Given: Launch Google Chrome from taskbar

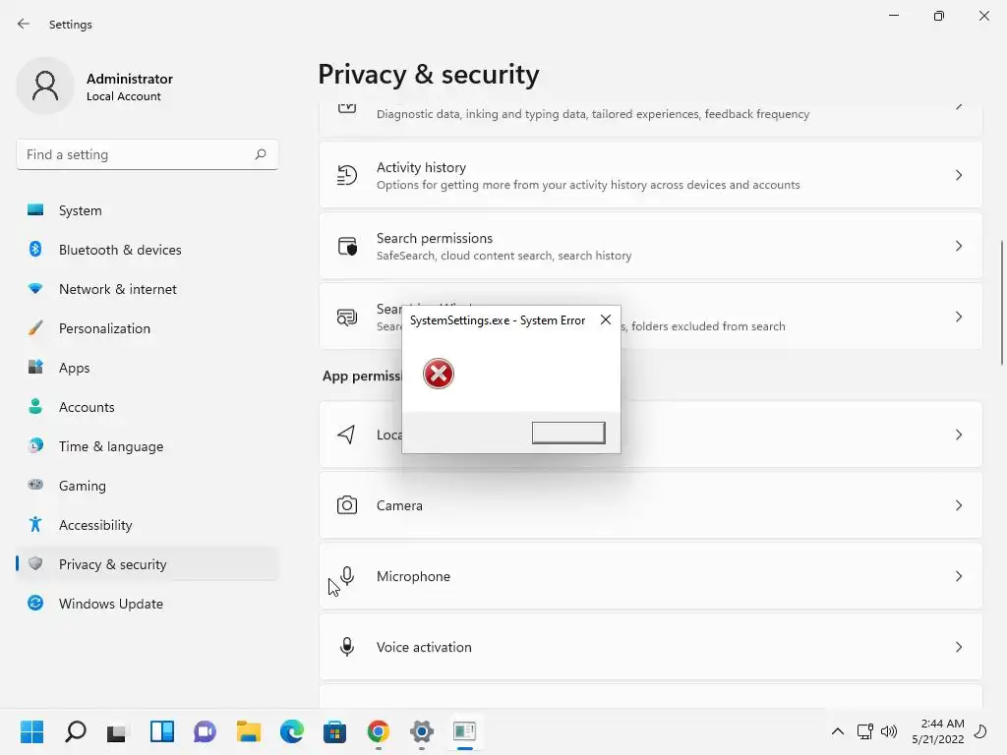Looking at the screenshot, I should point(379,731).
